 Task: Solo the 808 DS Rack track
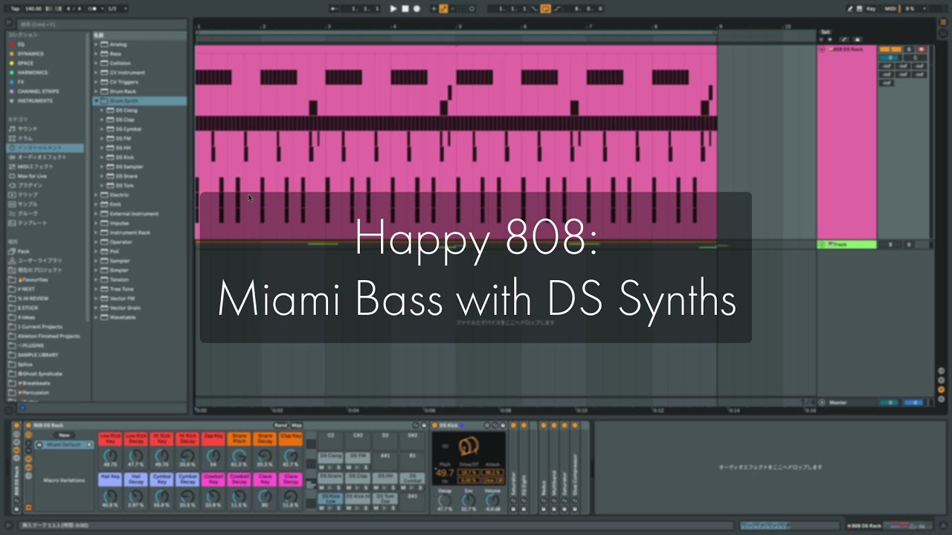(x=908, y=50)
